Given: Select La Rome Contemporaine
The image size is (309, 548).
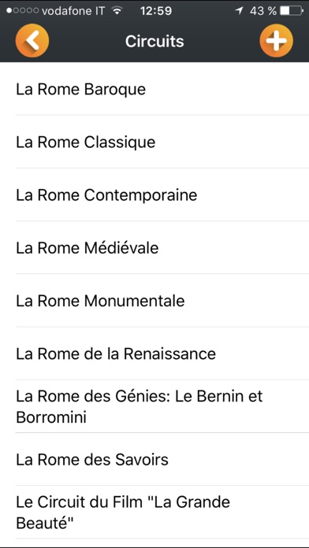Looking at the screenshot, I should pyautogui.click(x=154, y=194).
